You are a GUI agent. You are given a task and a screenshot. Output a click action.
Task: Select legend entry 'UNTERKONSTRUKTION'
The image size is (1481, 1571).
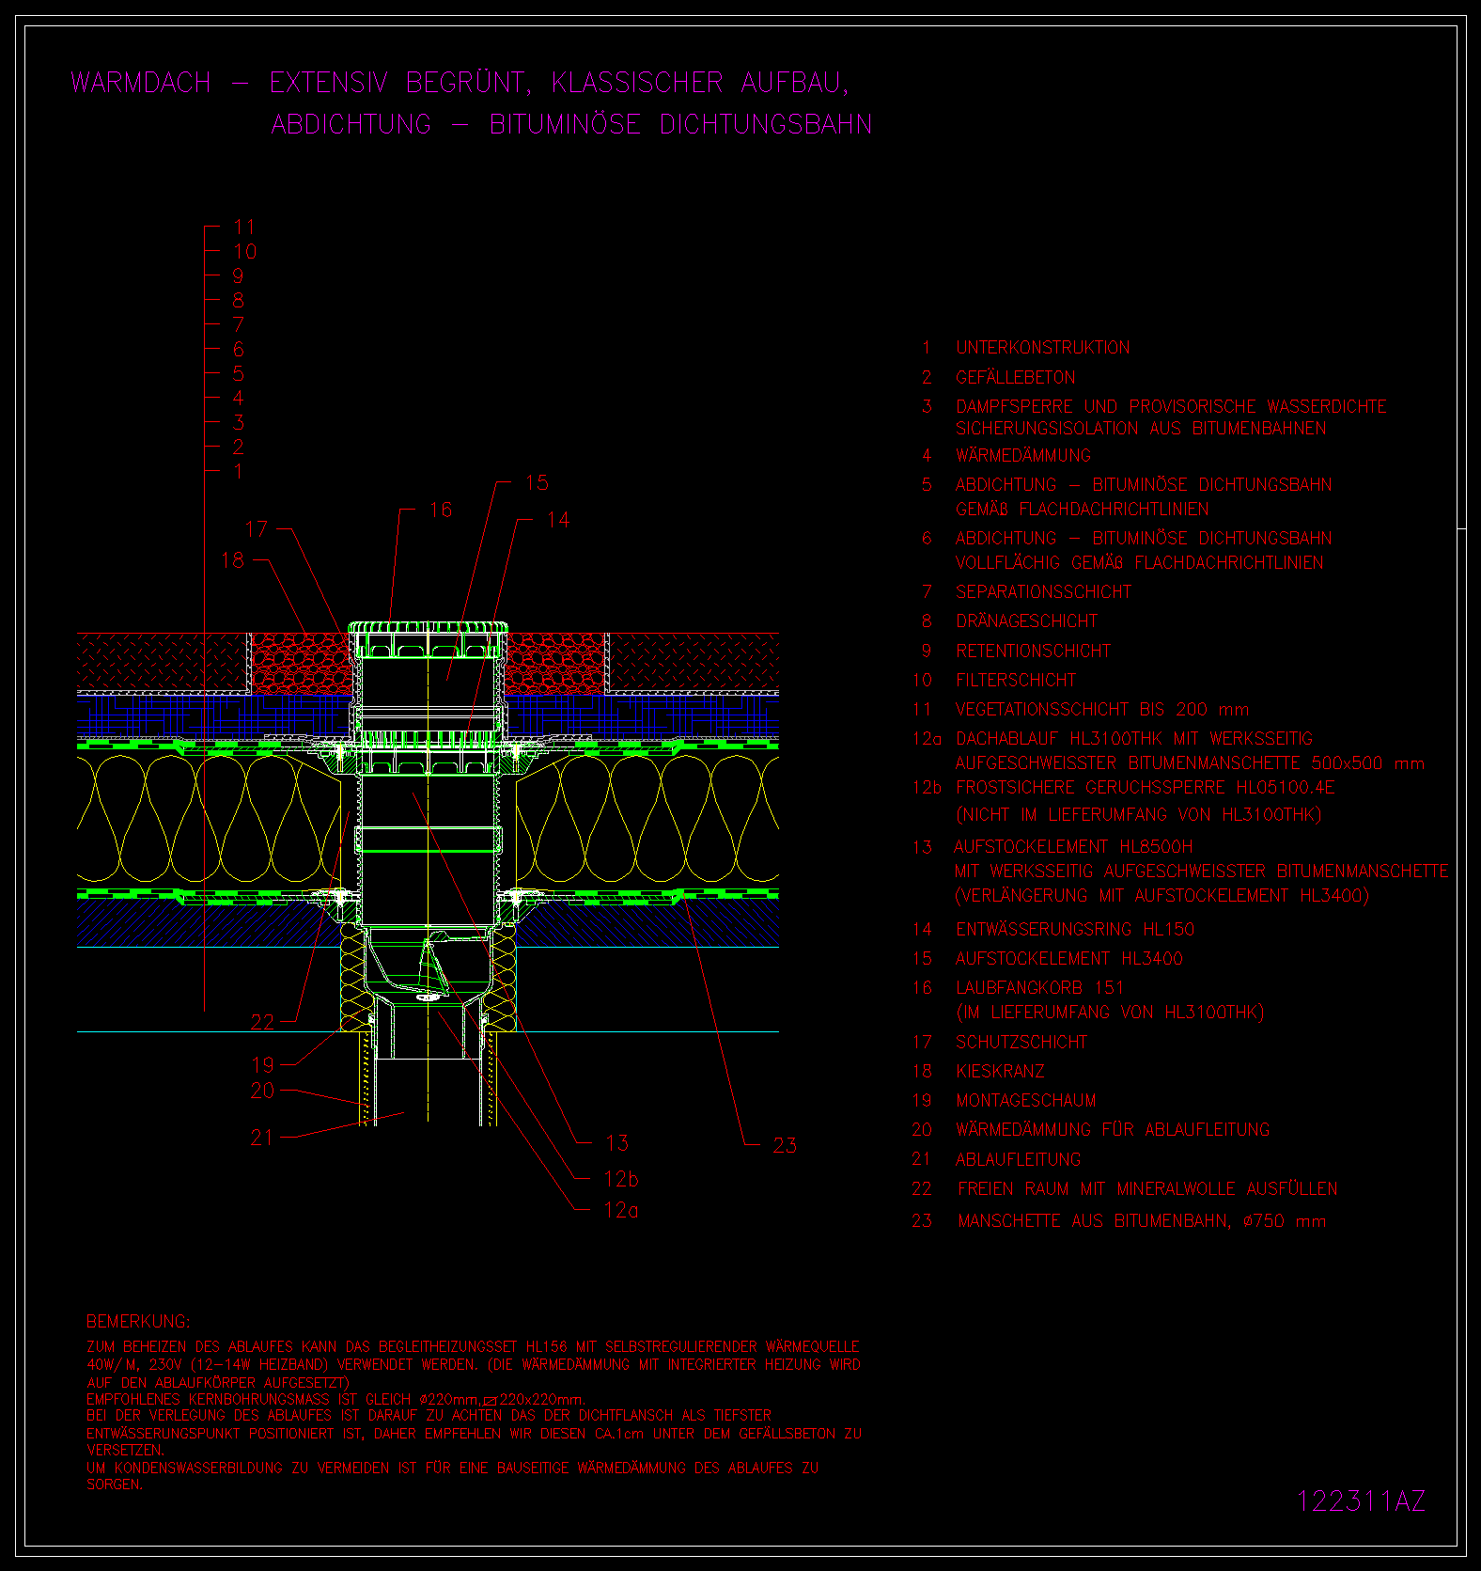coord(1043,347)
